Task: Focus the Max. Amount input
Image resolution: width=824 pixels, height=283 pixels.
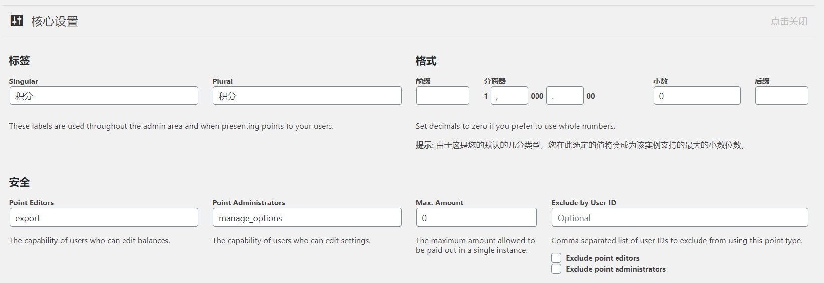Action: coord(477,218)
